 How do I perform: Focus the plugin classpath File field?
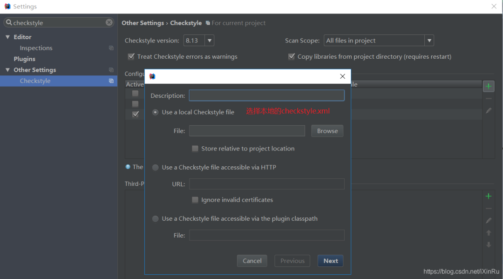266,235
